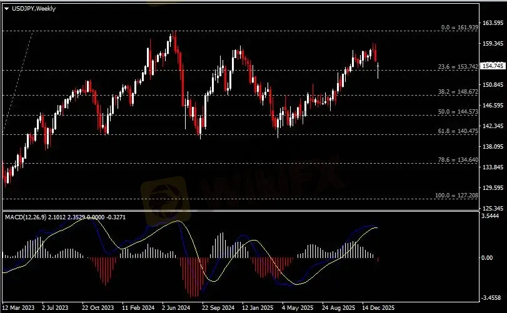
Task: Click the dropdown triangle beside USDJPY,Weekly
Action: coord(6,7)
